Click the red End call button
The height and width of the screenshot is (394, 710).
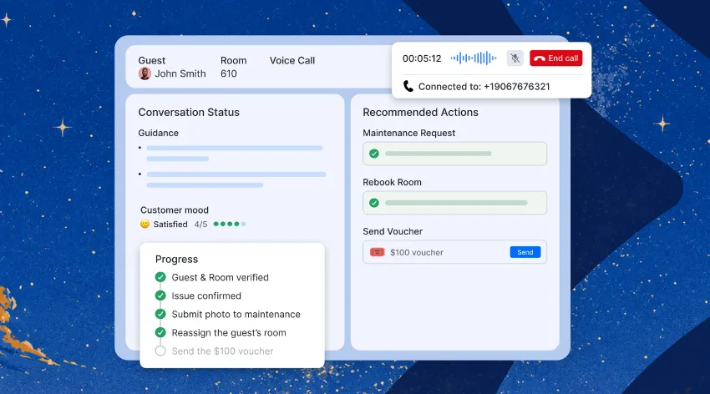(556, 58)
